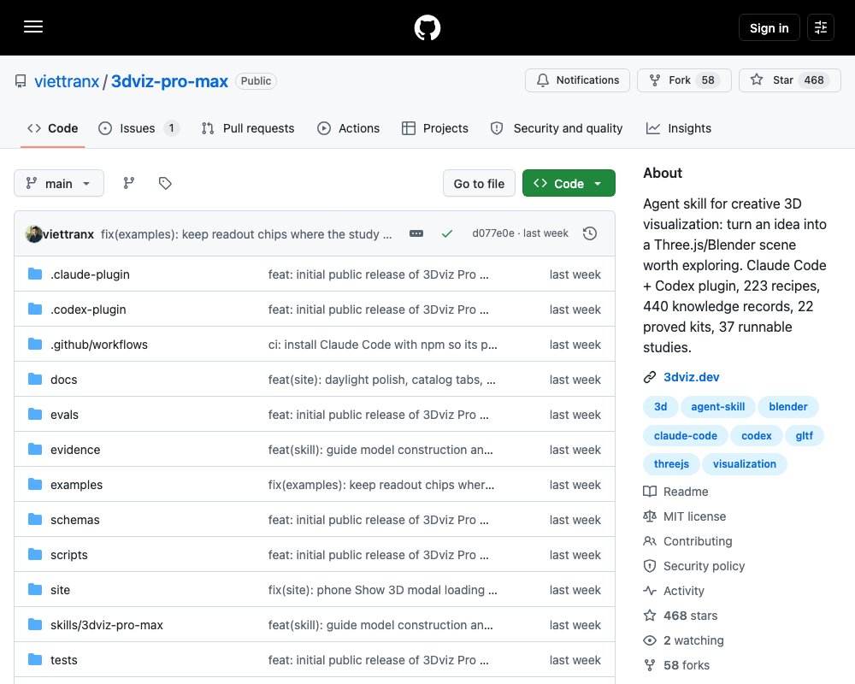Open the evidence folder

pos(75,450)
